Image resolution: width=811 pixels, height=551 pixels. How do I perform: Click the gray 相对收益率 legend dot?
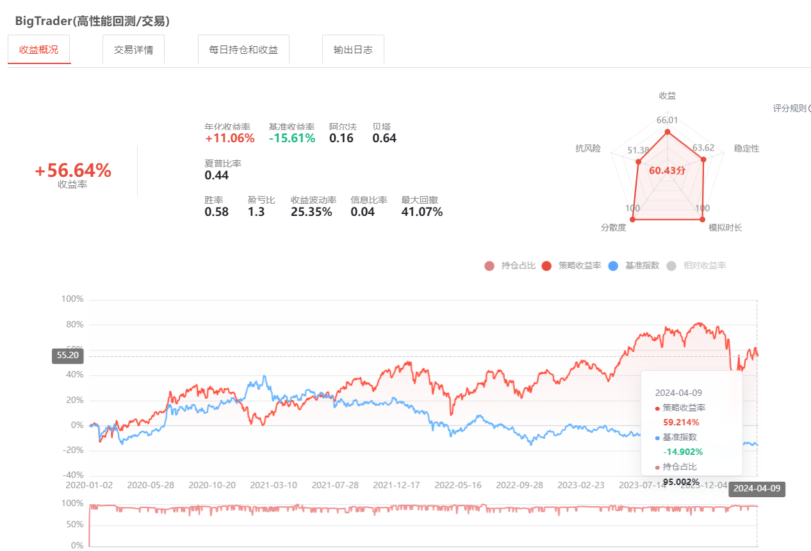click(x=671, y=266)
